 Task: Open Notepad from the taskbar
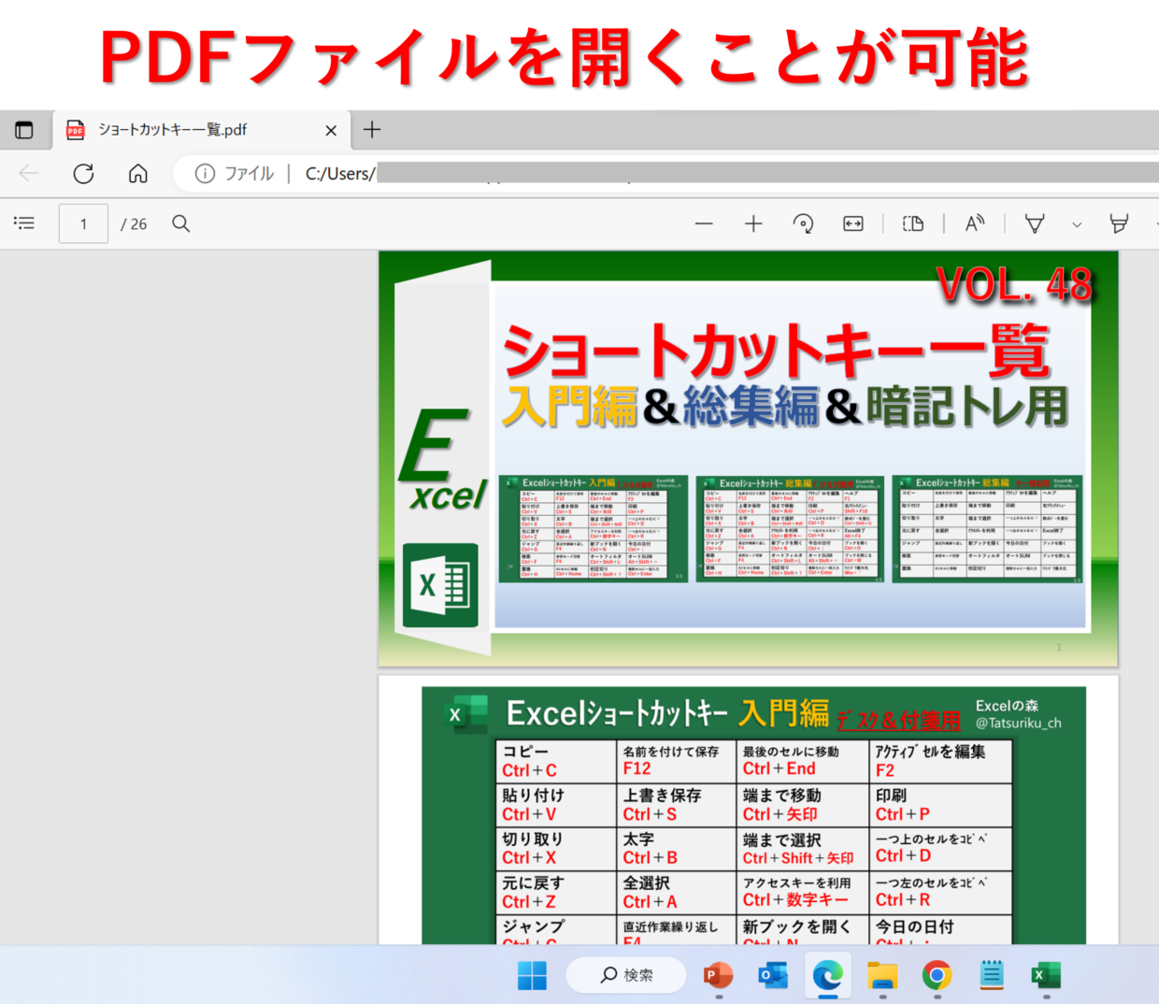[992, 975]
